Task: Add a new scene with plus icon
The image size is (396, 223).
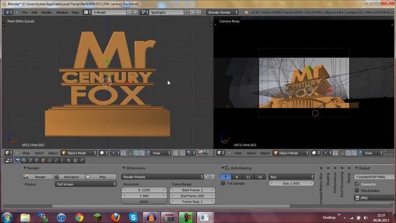Action: (x=193, y=12)
